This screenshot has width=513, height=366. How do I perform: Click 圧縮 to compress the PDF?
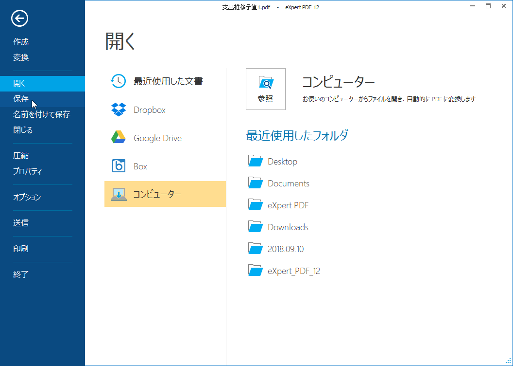pyautogui.click(x=21, y=155)
